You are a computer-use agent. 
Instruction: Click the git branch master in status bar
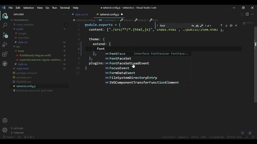point(9,137)
